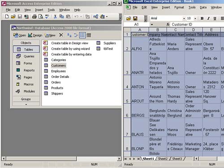Click the Excel workbook icon beside File menu
Viewport: 224px width, 168px height.
pos(128,7)
